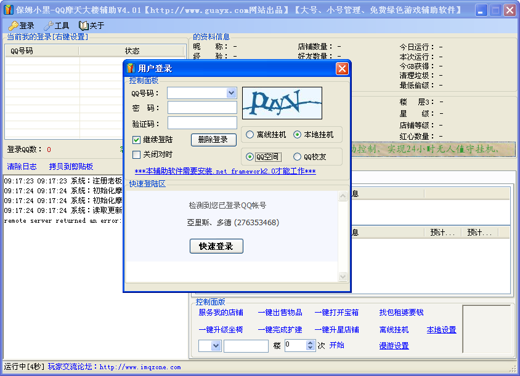Open forum link http://www.imqzone.com

point(140,367)
